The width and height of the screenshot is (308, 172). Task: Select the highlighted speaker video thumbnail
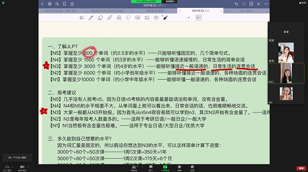(286, 73)
